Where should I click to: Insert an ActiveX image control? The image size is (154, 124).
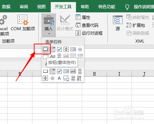(x=66, y=78)
